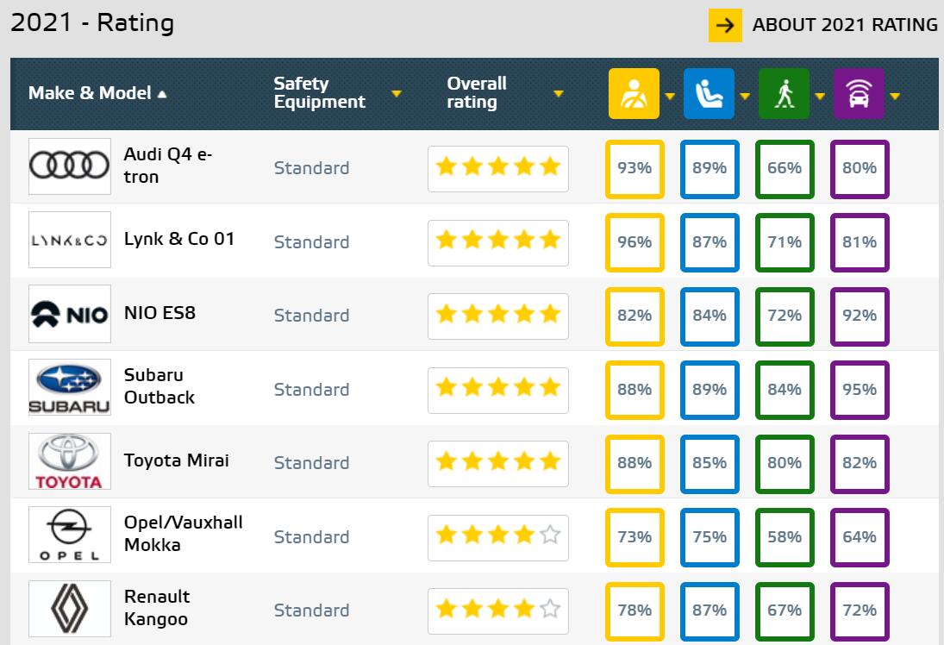The height and width of the screenshot is (645, 944).
Task: Click the NIO brand logo
Action: (70, 315)
